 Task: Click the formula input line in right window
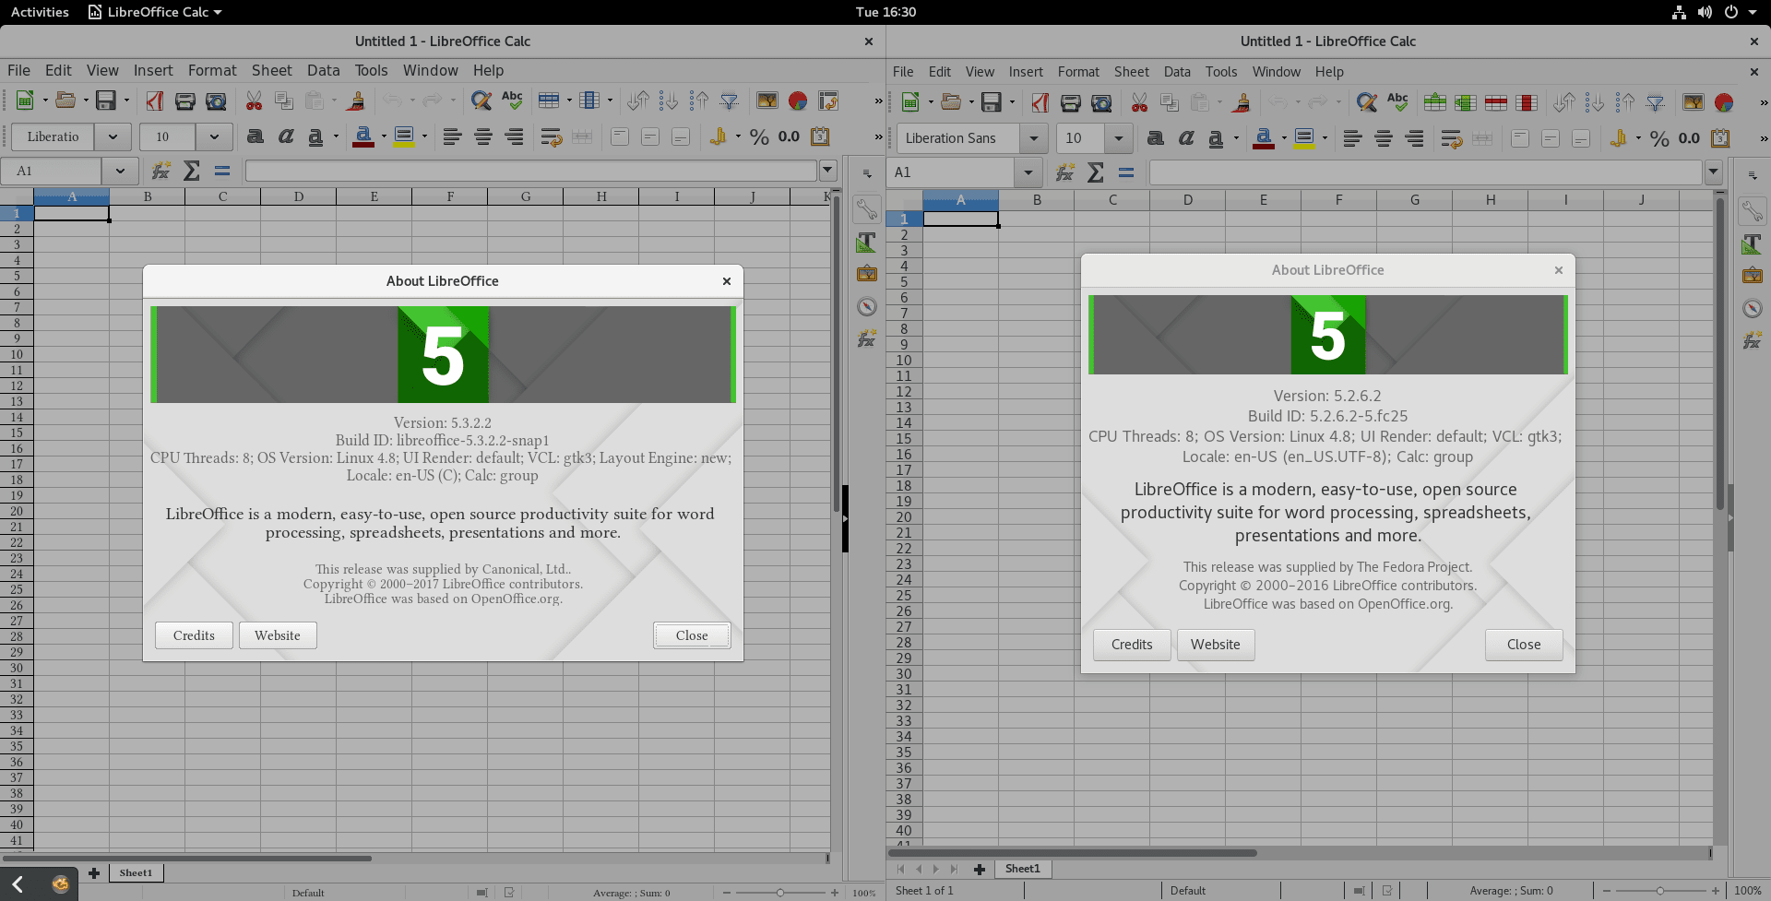(x=1425, y=172)
